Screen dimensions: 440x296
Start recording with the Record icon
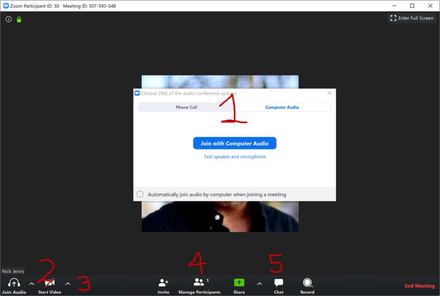pos(308,283)
